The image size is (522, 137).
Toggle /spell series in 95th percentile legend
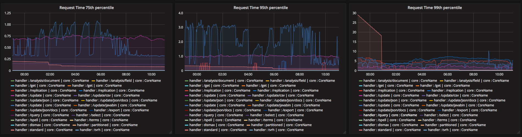tap(215, 120)
